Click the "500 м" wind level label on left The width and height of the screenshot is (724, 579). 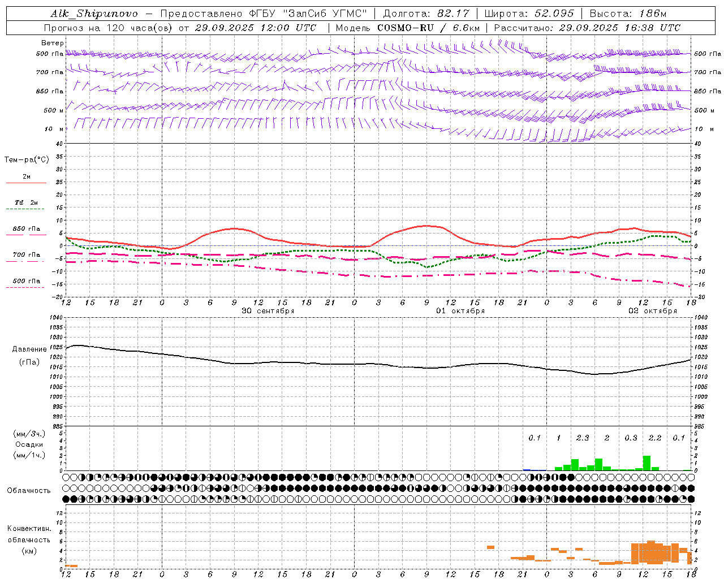(x=53, y=110)
